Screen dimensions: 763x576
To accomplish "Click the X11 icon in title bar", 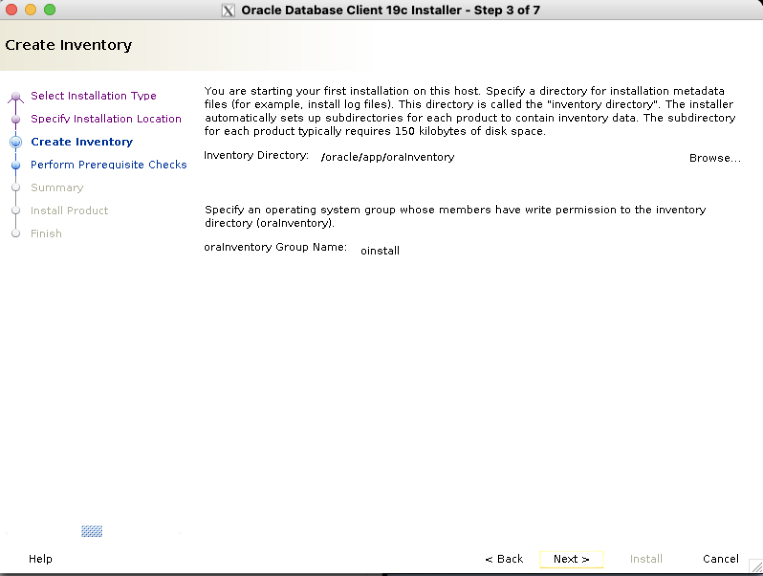I will pyautogui.click(x=228, y=10).
